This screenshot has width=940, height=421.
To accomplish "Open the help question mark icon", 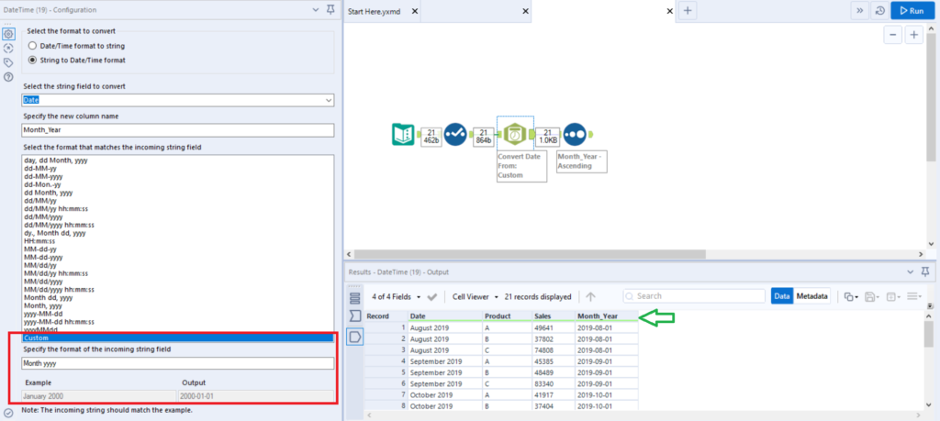I will pos(8,77).
